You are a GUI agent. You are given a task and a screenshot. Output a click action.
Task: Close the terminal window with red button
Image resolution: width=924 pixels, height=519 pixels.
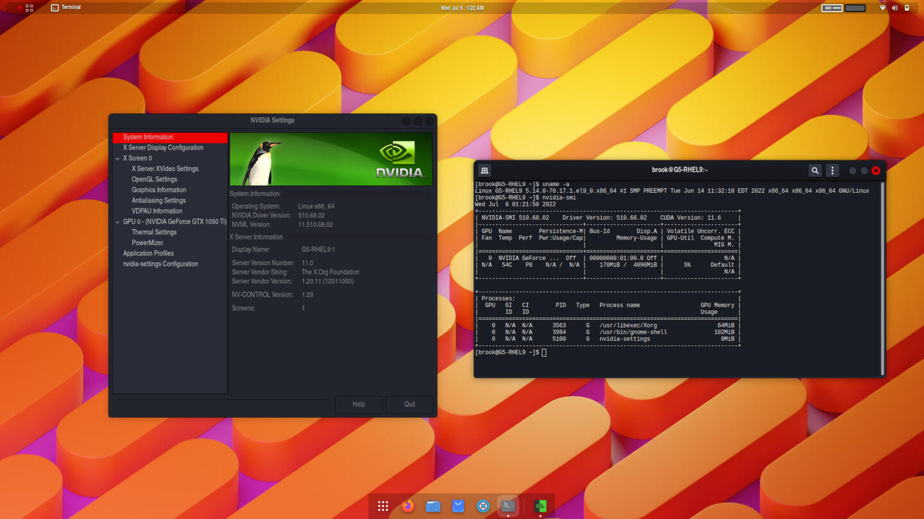click(x=875, y=170)
